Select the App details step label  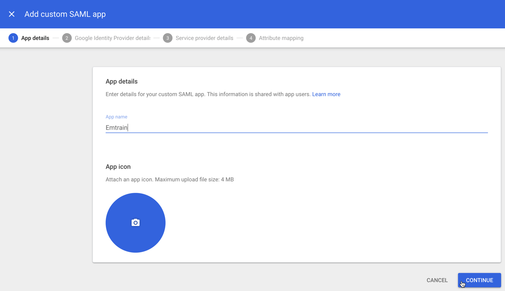[35, 38]
